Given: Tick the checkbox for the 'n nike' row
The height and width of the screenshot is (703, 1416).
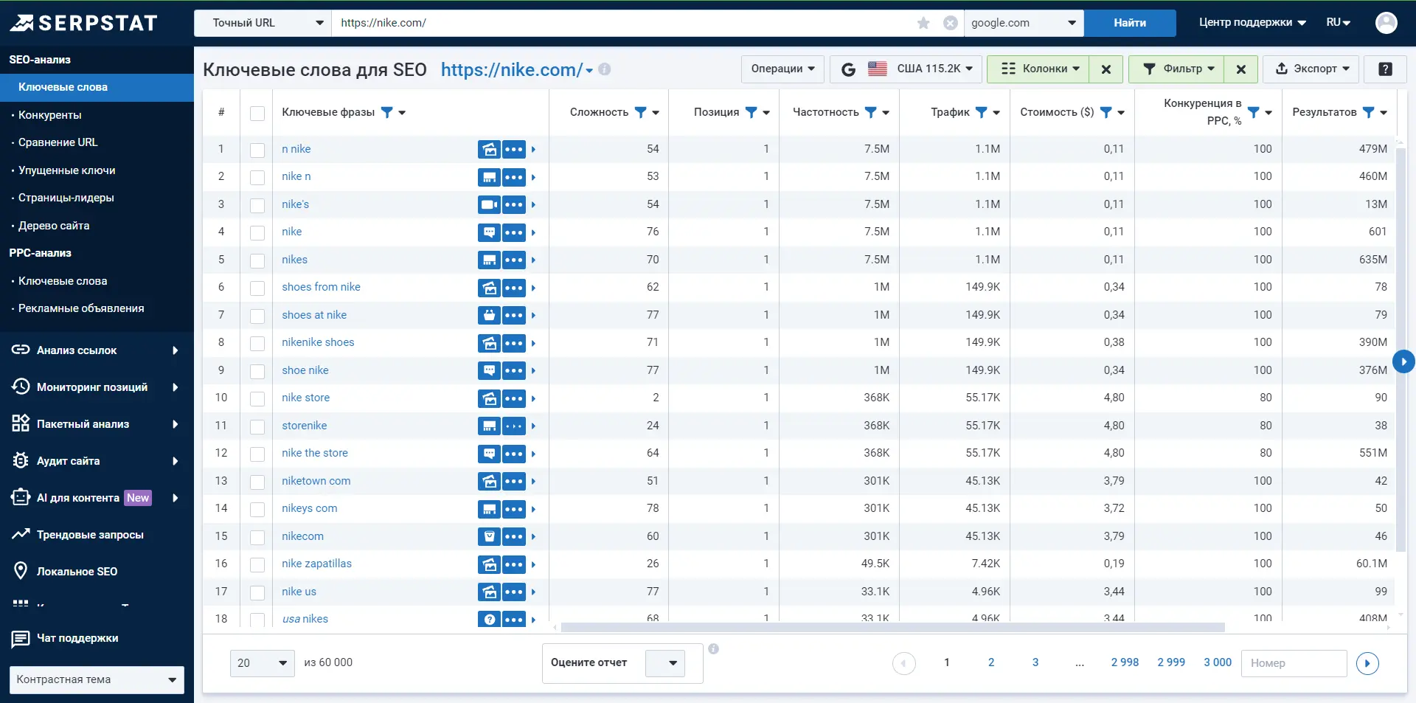Looking at the screenshot, I should [257, 150].
